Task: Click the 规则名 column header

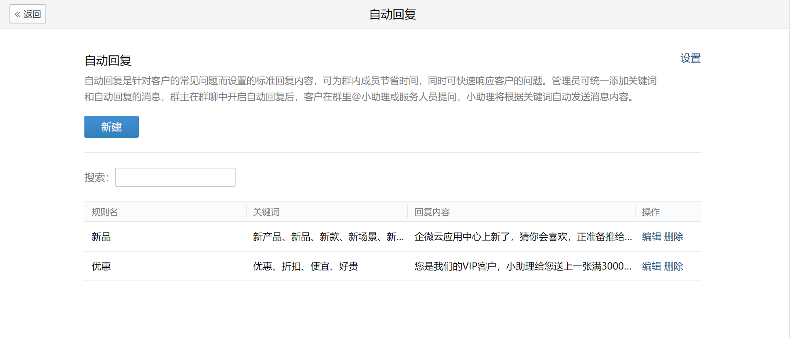Action: (x=105, y=212)
